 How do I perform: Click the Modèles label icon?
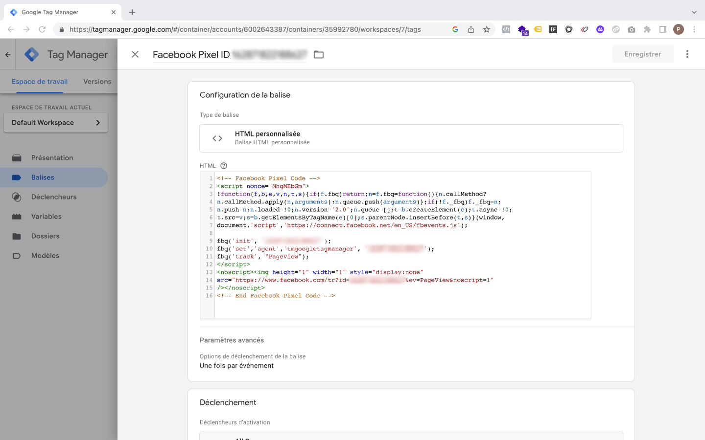coord(17,256)
